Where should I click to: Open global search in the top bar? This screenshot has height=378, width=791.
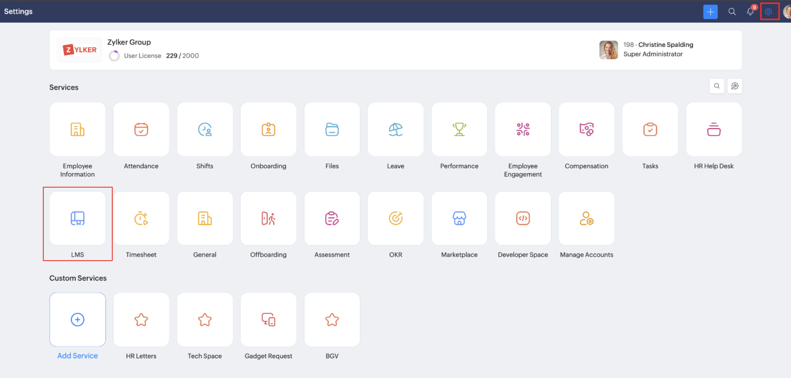point(732,11)
